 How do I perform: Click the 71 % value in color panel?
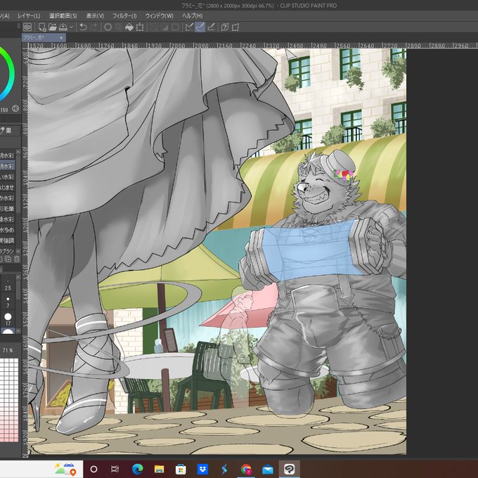click(x=8, y=350)
